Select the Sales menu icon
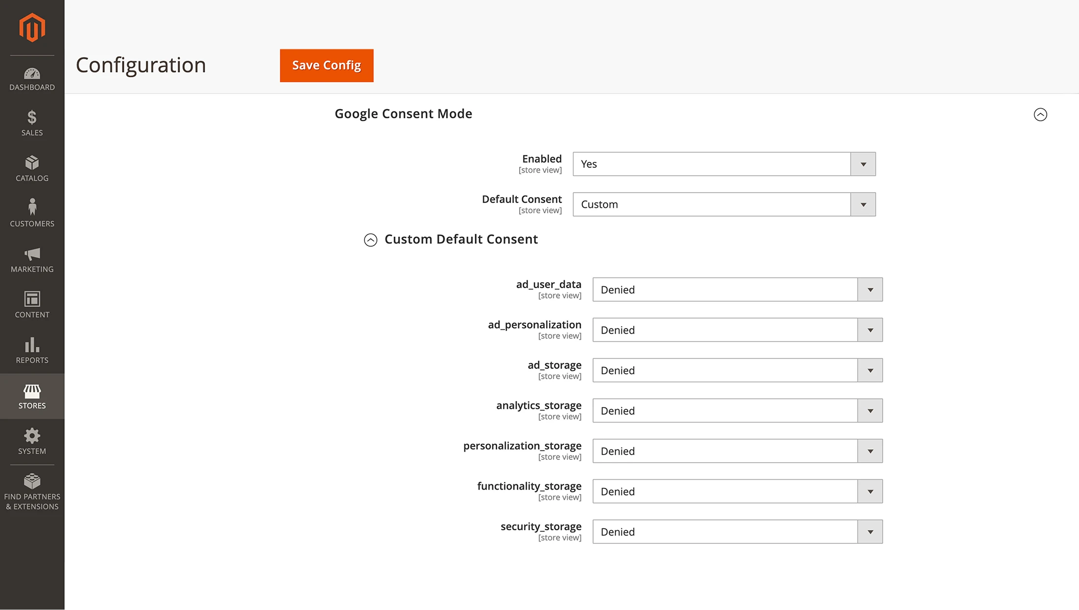This screenshot has width=1079, height=610. [x=32, y=122]
